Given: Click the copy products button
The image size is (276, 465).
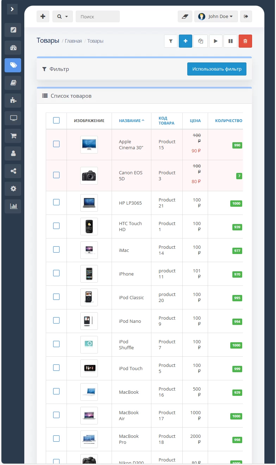Looking at the screenshot, I should pos(201,41).
